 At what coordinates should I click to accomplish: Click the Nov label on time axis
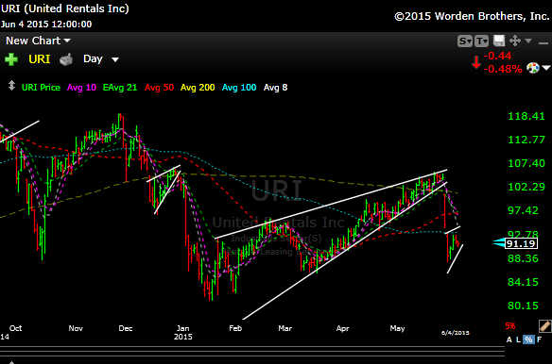[76, 328]
